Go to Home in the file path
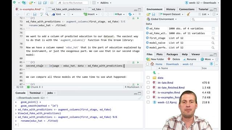This screenshot has height=130, width=232. (x=159, y=64)
